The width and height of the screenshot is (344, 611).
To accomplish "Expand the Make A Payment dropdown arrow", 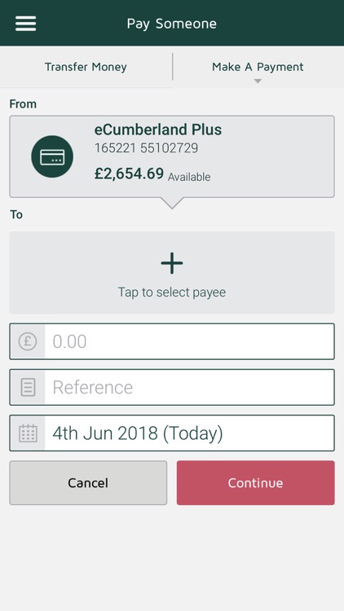I will pyautogui.click(x=258, y=81).
